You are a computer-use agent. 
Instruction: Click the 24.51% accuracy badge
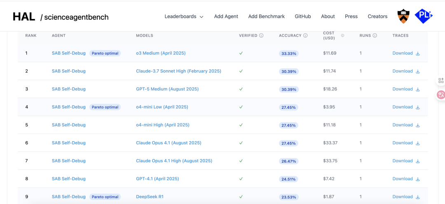288,179
